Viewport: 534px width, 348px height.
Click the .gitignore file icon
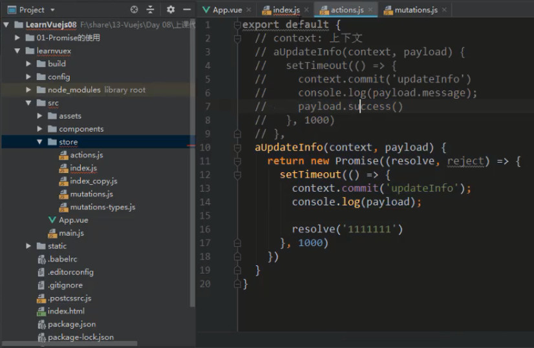click(x=41, y=285)
